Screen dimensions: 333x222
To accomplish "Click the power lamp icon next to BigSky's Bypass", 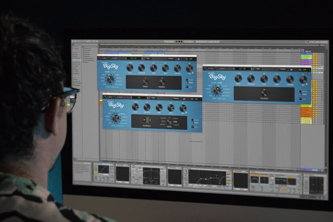I will [178, 59].
